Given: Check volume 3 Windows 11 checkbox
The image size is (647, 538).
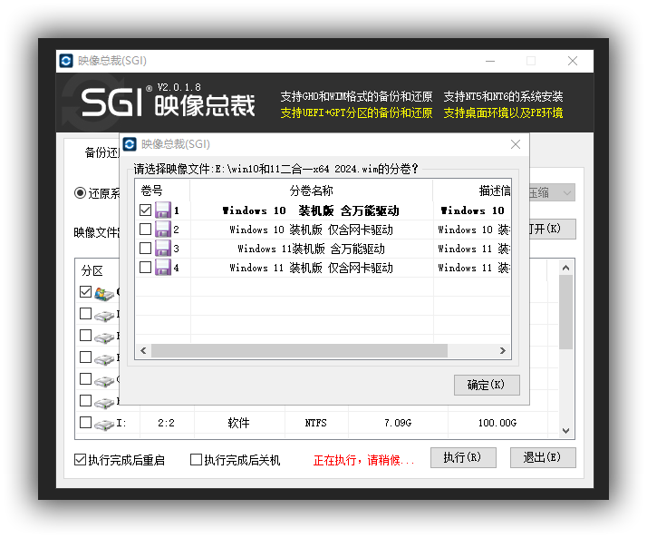Looking at the screenshot, I should pyautogui.click(x=145, y=249).
